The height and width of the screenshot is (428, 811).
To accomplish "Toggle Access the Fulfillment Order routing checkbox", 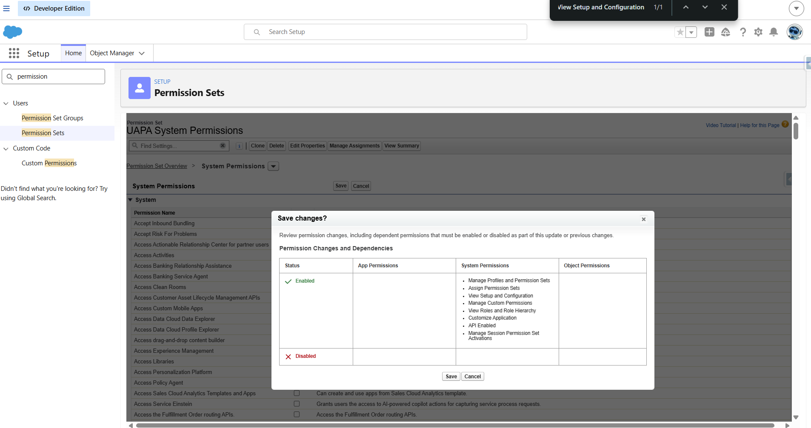I will click(x=297, y=414).
